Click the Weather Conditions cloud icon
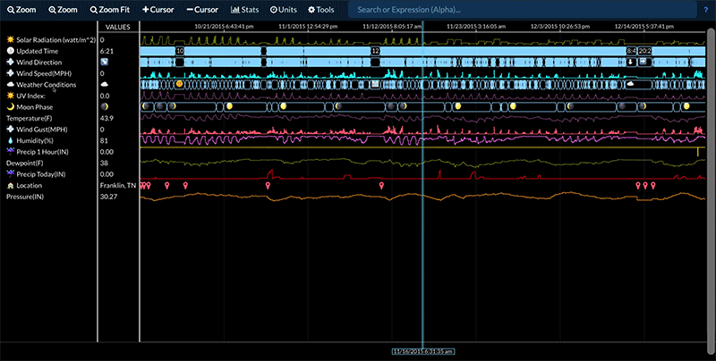The image size is (716, 361). point(10,84)
